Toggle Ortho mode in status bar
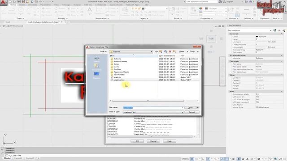The width and height of the screenshot is (287, 161). pos(204,159)
